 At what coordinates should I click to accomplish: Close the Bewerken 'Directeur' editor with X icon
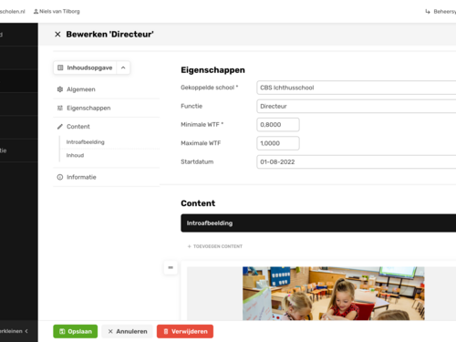pyautogui.click(x=57, y=35)
